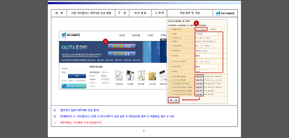Image resolution: width=289 pixels, height=138 pixels.
Task: Click first box of 4. 사업자등록번호
Action: [x=197, y=46]
